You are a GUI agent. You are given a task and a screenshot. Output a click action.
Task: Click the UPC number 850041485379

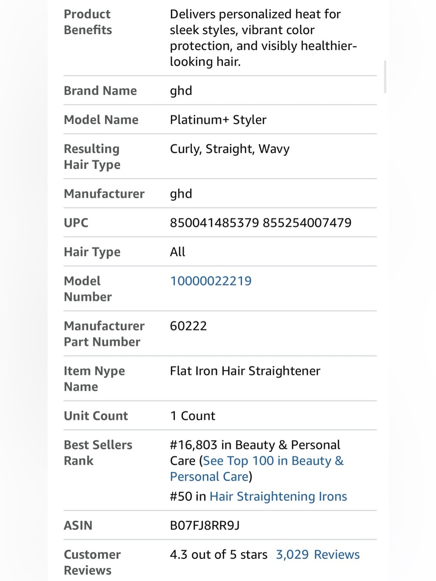(215, 223)
